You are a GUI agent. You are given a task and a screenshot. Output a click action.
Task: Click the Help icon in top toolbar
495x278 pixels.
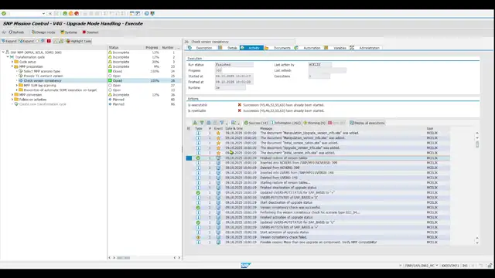pyautogui.click(x=146, y=14)
